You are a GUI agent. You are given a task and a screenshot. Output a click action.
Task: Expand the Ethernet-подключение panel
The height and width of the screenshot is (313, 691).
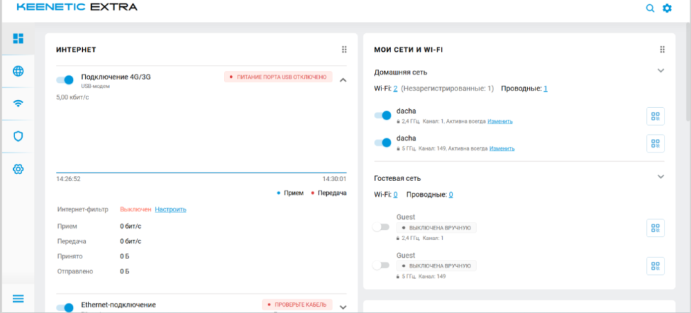pyautogui.click(x=343, y=307)
